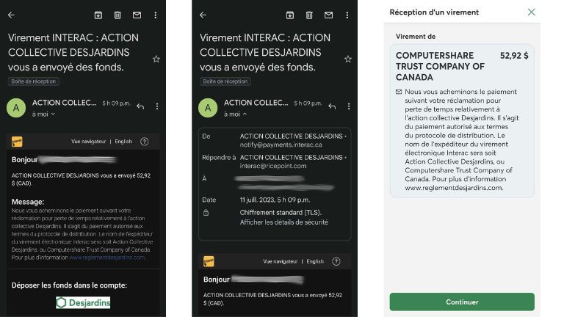The width and height of the screenshot is (564, 317).
Task: Open sender options menu in middle email
Action: pyautogui.click(x=349, y=106)
